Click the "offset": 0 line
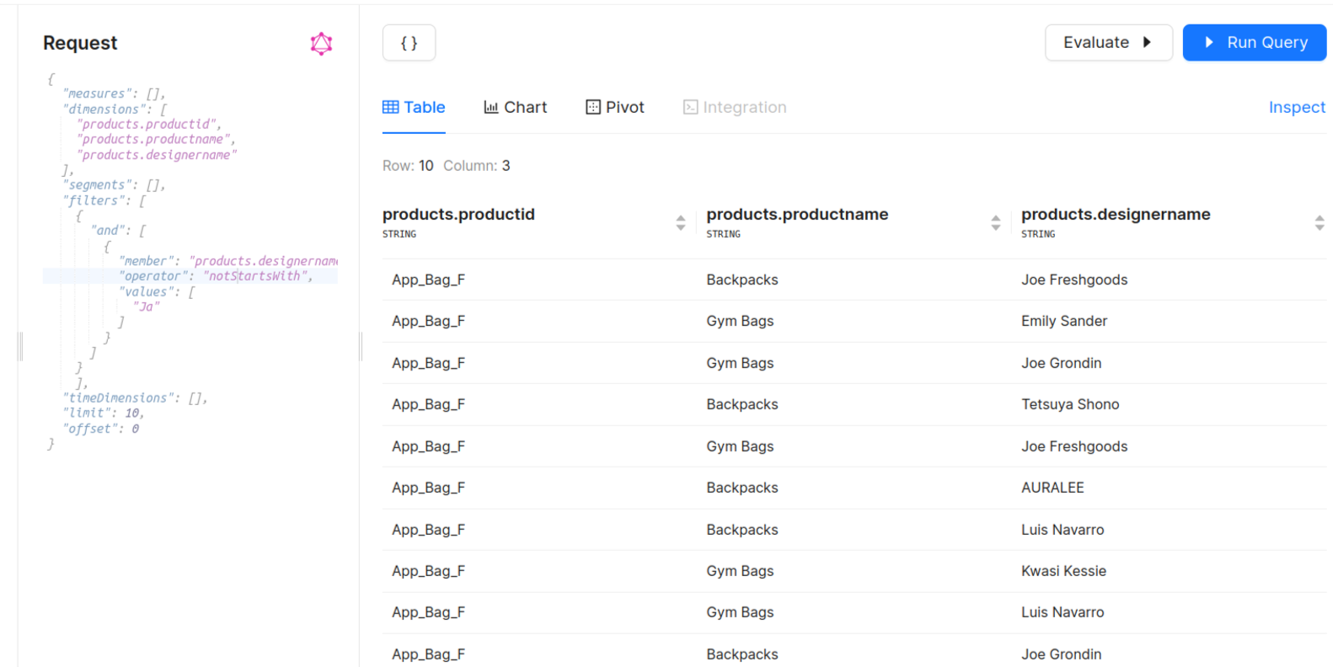The image size is (1333, 667). click(x=101, y=429)
